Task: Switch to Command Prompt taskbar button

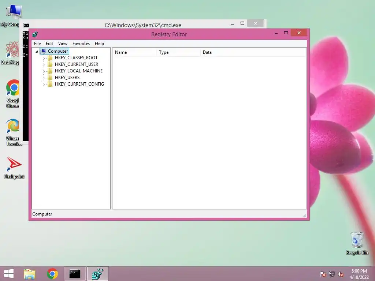Action: (75, 274)
